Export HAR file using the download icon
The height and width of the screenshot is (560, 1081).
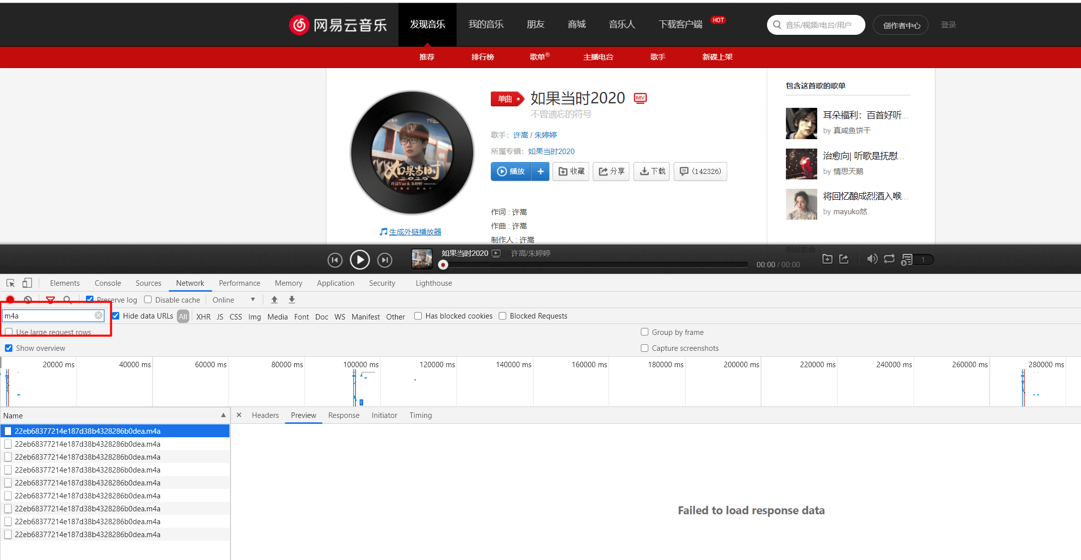tap(292, 300)
